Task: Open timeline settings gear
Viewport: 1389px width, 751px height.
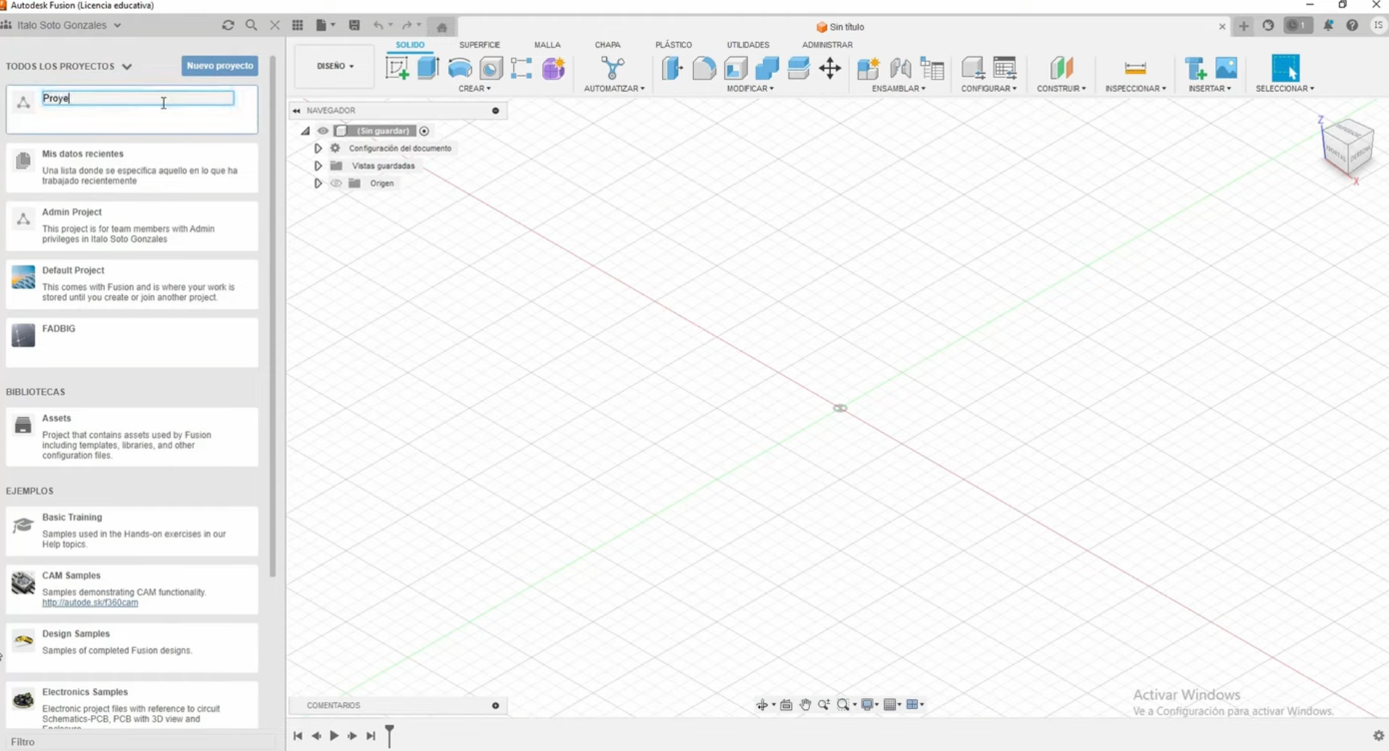Action: [1378, 736]
